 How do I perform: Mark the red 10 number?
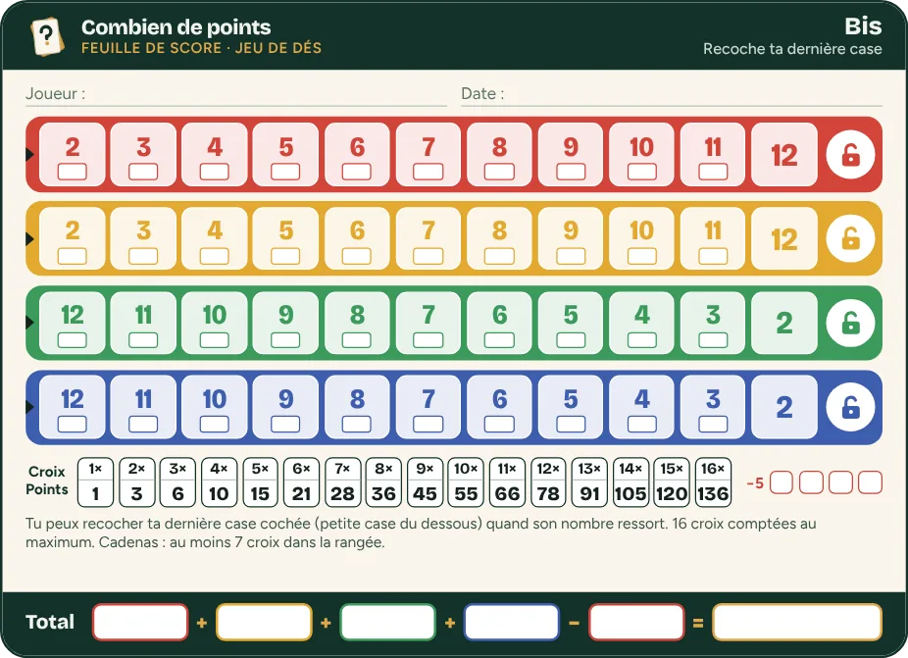click(x=641, y=147)
